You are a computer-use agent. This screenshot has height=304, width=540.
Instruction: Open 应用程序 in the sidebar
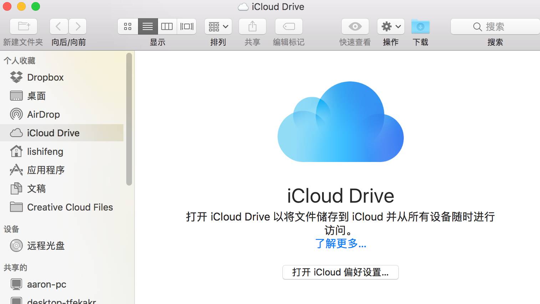coord(62,170)
